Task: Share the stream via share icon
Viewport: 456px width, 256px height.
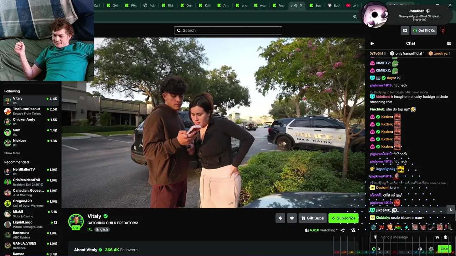Action: coord(342,230)
